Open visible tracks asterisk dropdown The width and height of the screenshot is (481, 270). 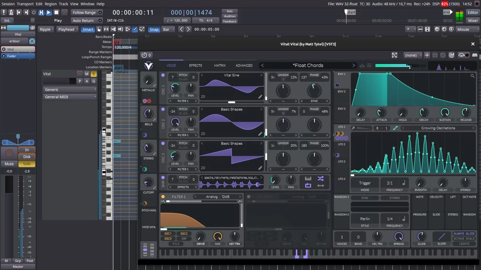411,29
